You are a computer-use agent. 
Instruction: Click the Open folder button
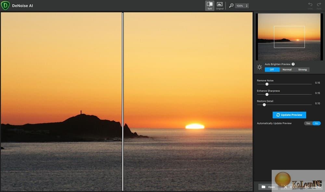(x=268, y=187)
